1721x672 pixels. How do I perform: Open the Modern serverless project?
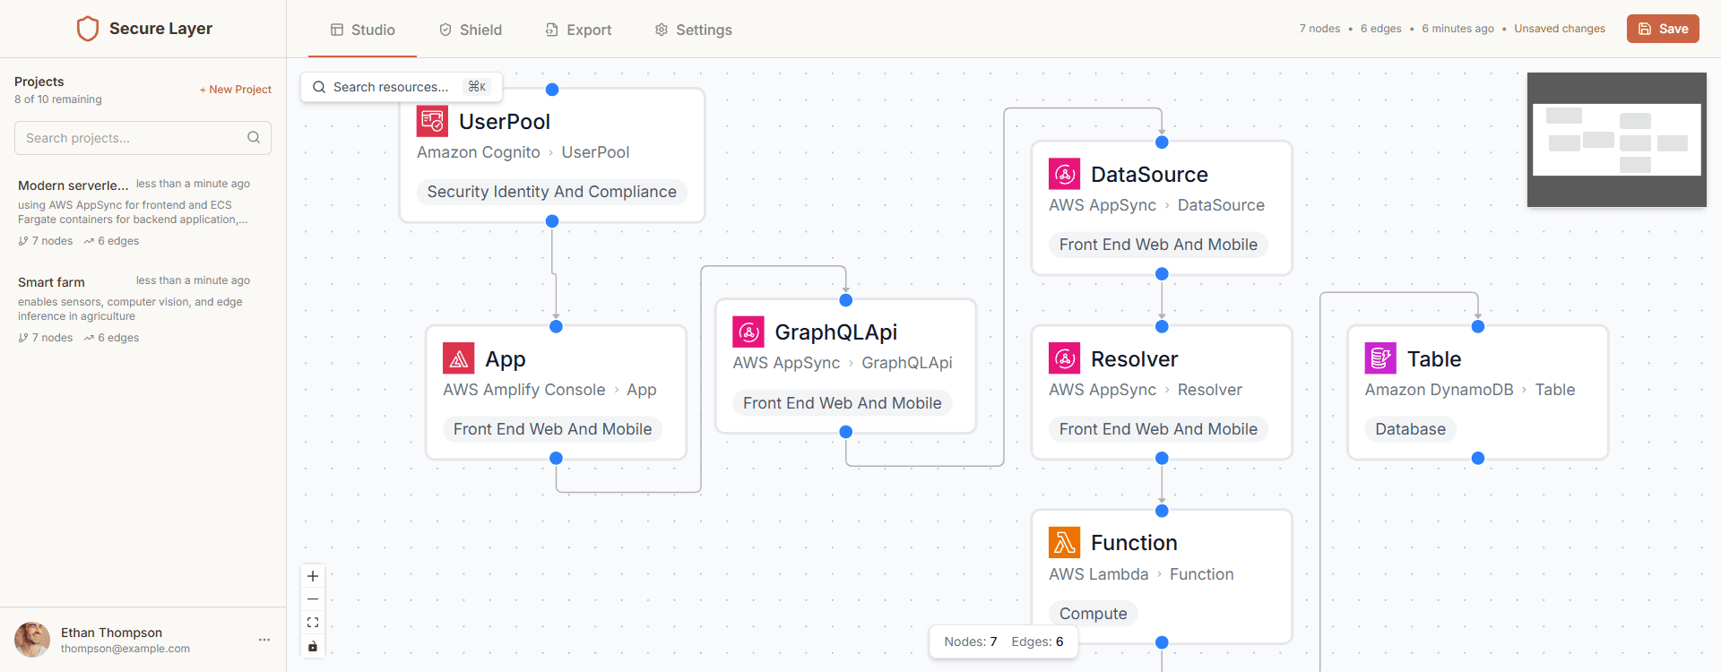[143, 212]
